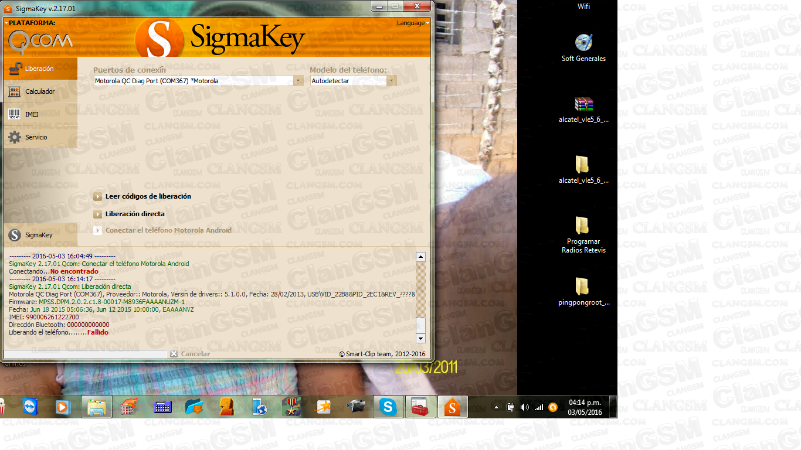Click the gear icon on the Servicio tab
Viewport: 801px width, 450px height.
coord(15,137)
